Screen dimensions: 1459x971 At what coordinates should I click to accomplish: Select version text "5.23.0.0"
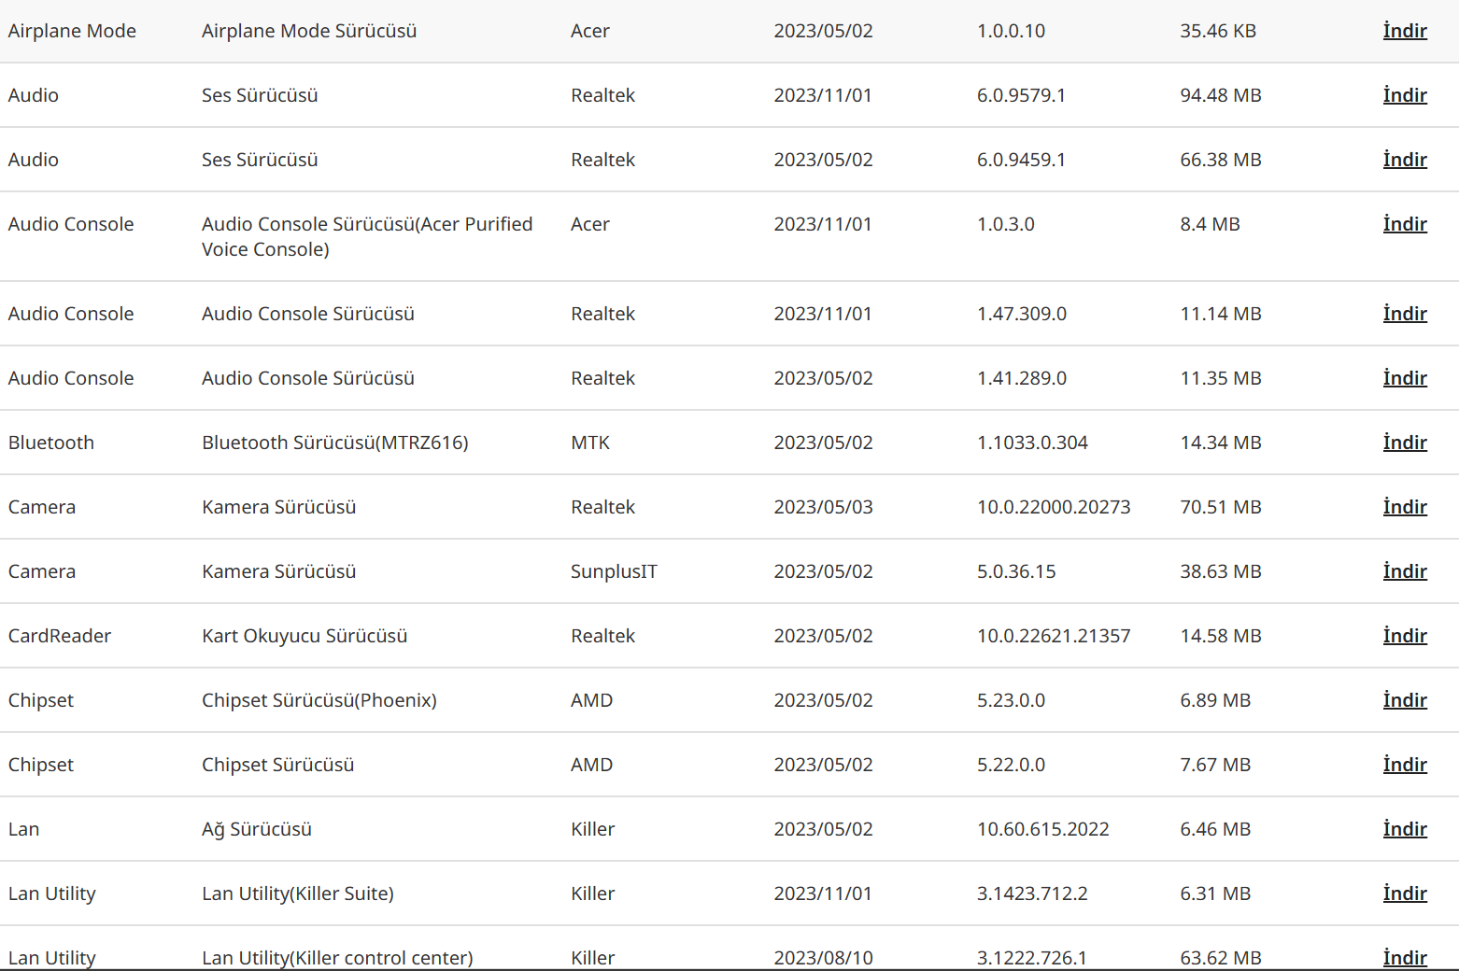[x=1011, y=700]
